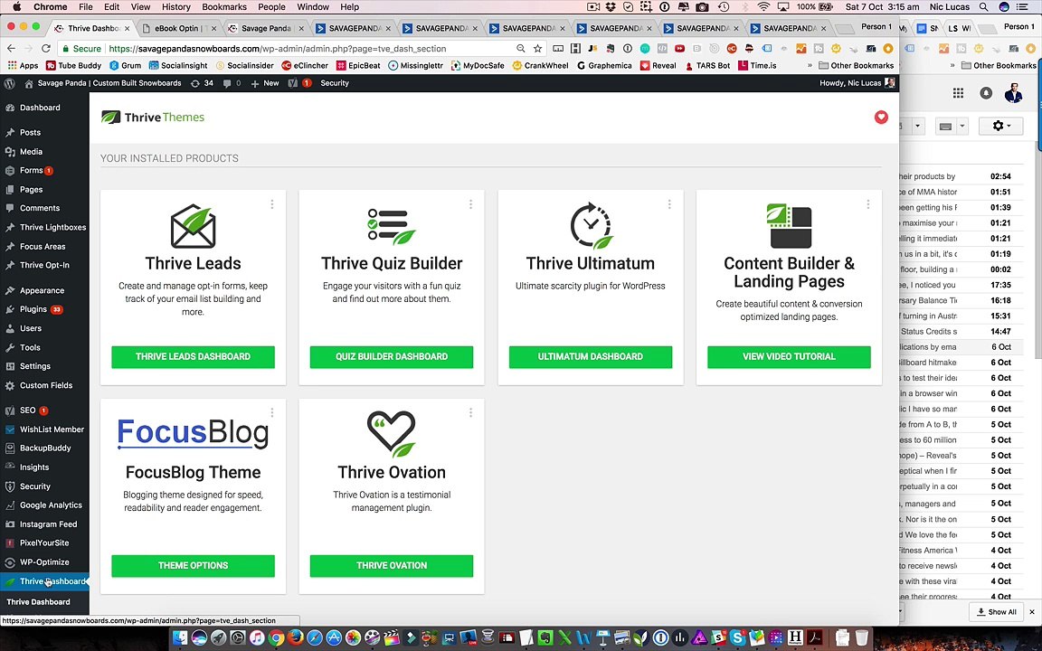Open updates counter showing 34
The height and width of the screenshot is (651, 1042).
(x=202, y=83)
